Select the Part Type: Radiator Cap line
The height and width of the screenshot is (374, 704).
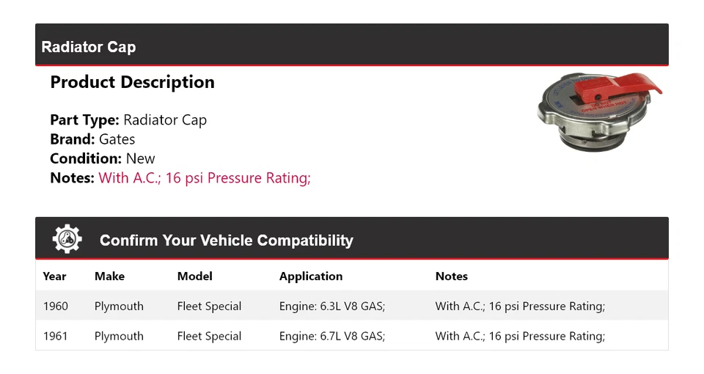tap(128, 120)
